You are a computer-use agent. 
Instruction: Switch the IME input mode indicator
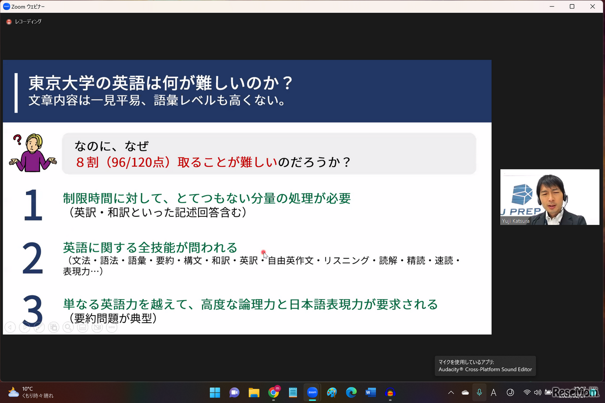pos(493,393)
